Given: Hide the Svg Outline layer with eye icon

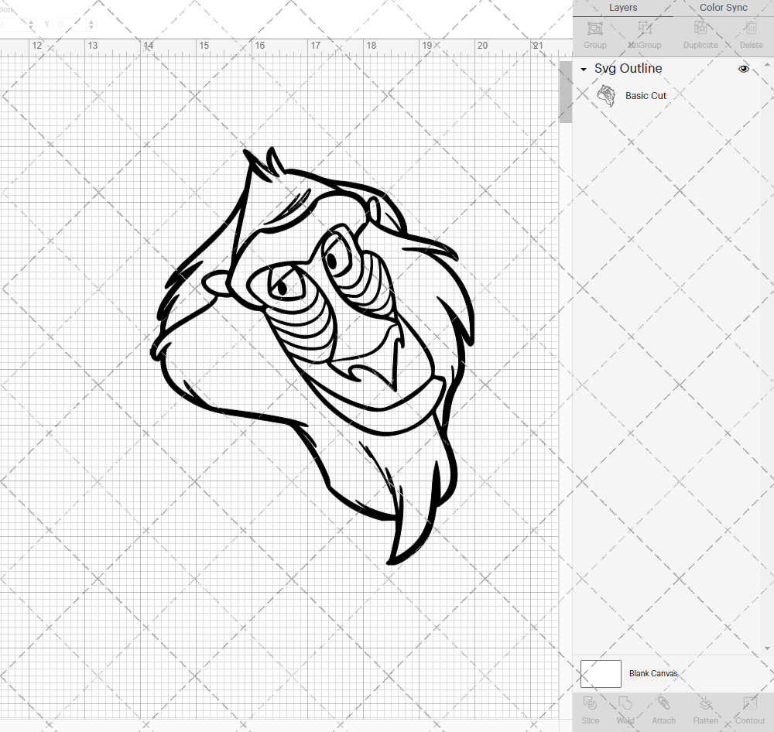Looking at the screenshot, I should click(743, 69).
